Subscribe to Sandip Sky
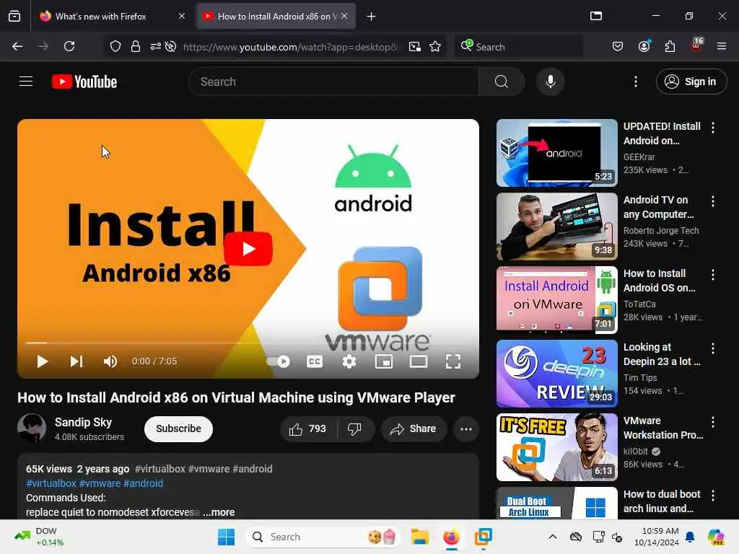 [x=179, y=428]
